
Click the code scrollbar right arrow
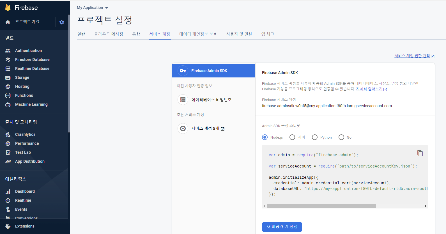point(426,206)
